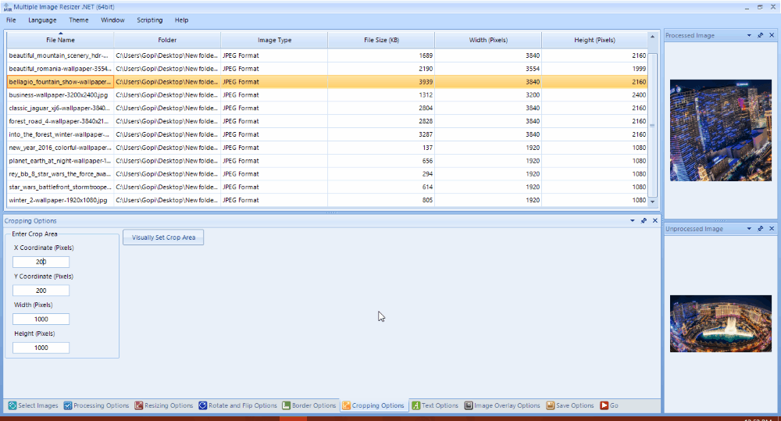Select rey_bb_8_star_wars file row
This screenshot has width=781, height=421.
[x=327, y=174]
